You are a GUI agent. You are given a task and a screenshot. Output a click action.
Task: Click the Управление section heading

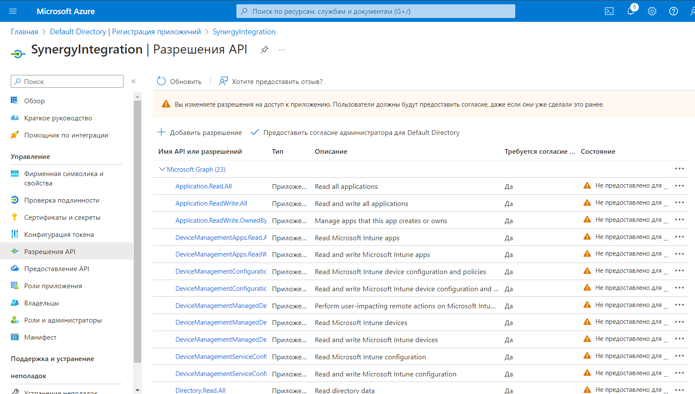[30, 156]
